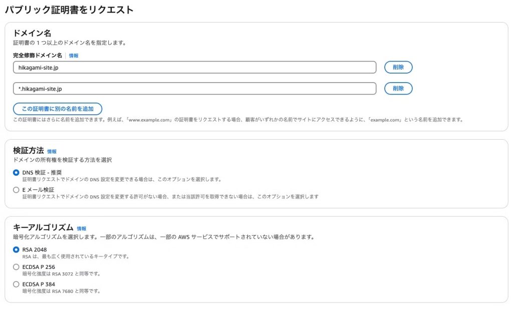Image resolution: width=513 pixels, height=309 pixels.
Task: Click the 検証方法 section heading
Action: [28, 151]
